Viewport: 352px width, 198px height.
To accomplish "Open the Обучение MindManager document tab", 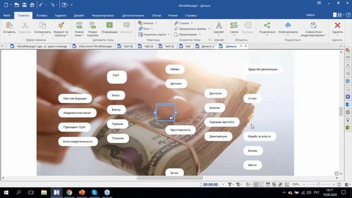I will pyautogui.click(x=93, y=46).
